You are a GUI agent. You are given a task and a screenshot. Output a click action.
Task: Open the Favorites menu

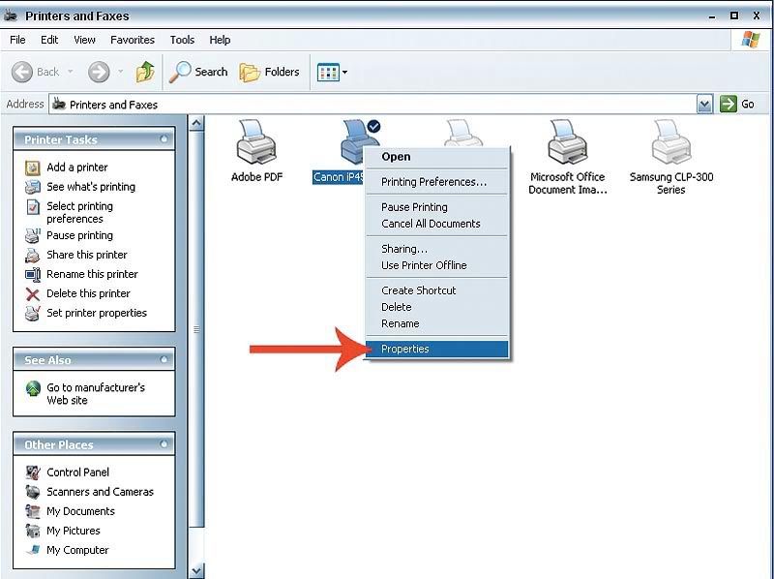(132, 40)
